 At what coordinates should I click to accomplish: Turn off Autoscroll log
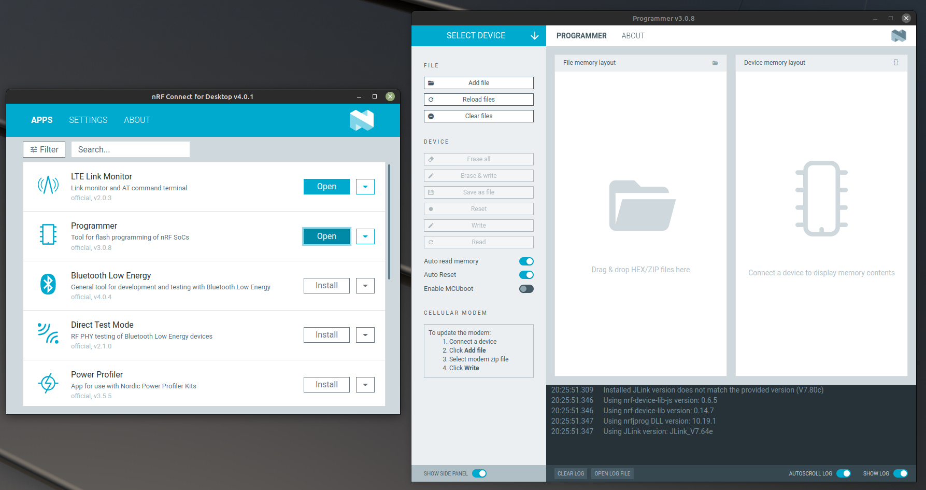[844, 473]
